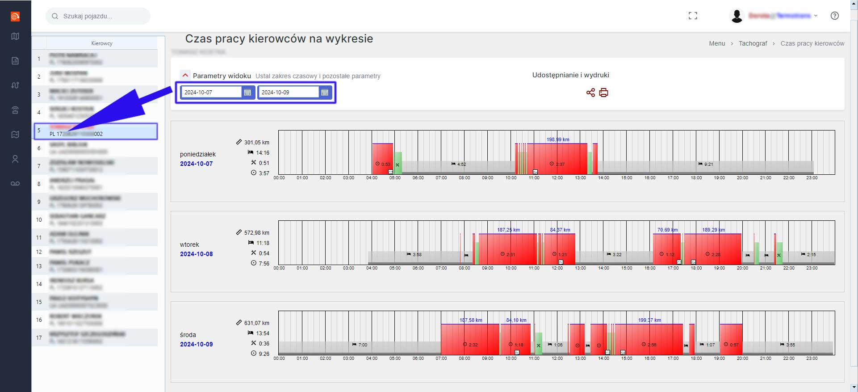
Task: Click the user avatar icon
Action: pos(737,16)
